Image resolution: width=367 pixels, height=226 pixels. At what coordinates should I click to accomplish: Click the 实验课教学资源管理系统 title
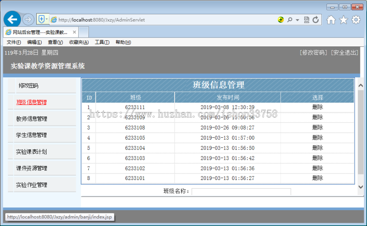click(48, 66)
